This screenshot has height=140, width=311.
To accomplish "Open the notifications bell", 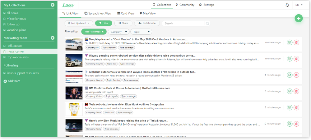I will (287, 5).
